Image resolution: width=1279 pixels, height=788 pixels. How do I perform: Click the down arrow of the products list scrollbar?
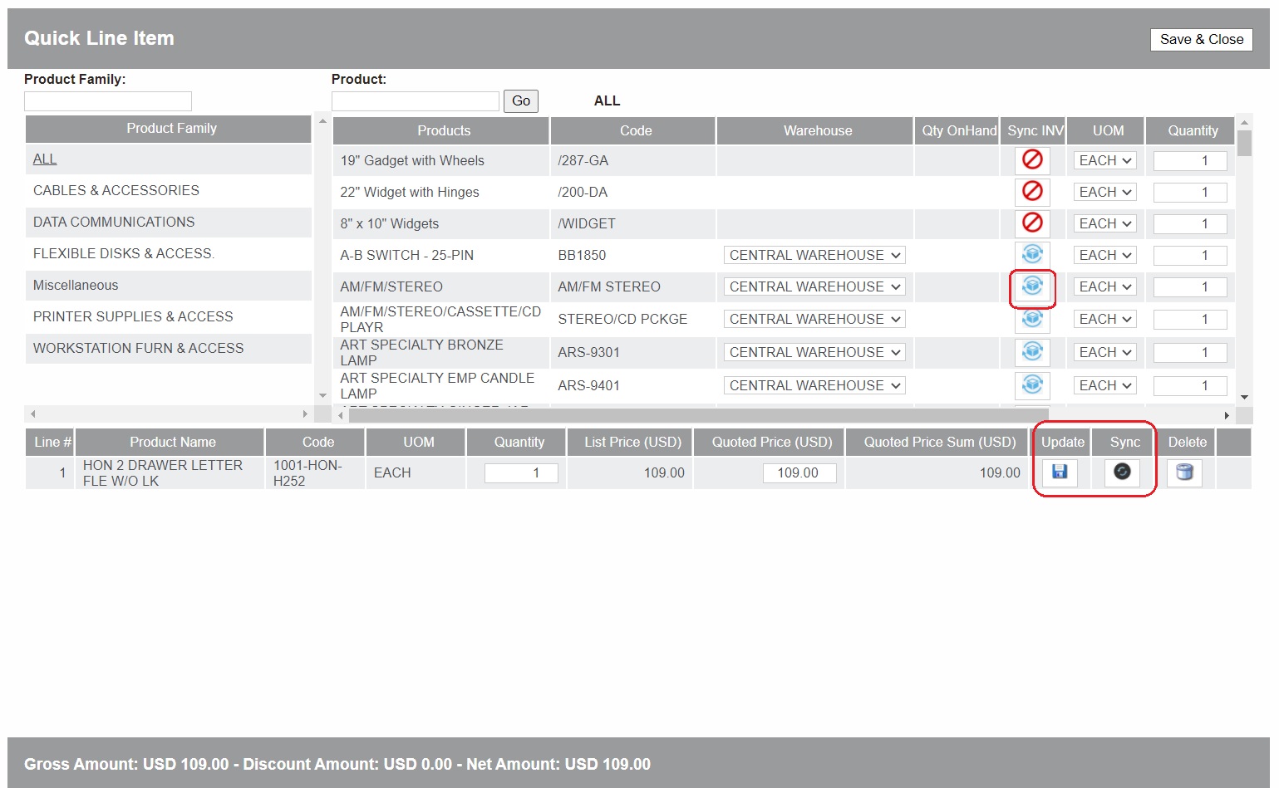click(1243, 397)
